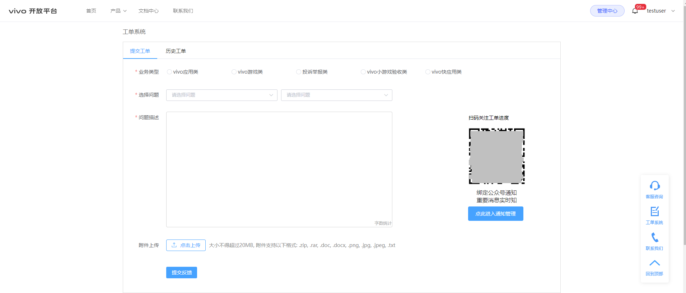
Task: Click the 提交反馈 button
Action: pos(181,273)
